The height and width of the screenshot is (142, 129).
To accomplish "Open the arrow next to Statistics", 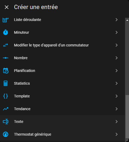I will point(117,83).
